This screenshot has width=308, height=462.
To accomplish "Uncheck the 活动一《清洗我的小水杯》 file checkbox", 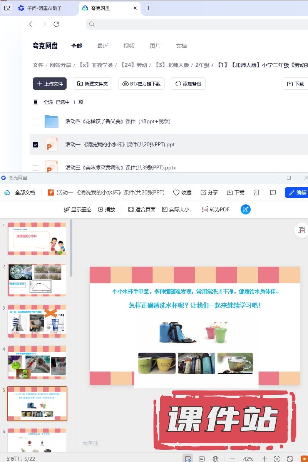I will [35, 145].
